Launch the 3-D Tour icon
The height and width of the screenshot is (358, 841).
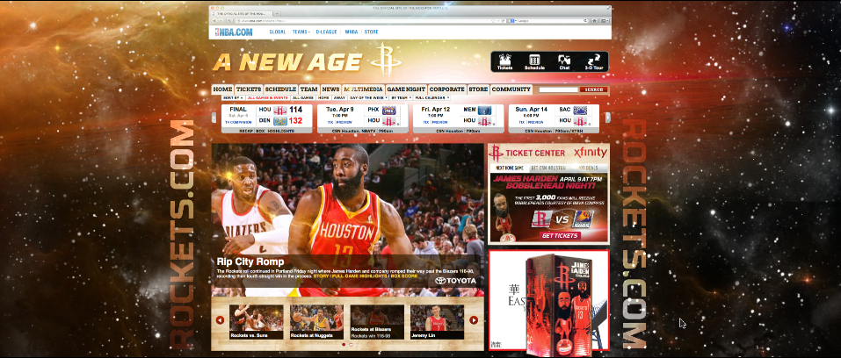pyautogui.click(x=593, y=61)
